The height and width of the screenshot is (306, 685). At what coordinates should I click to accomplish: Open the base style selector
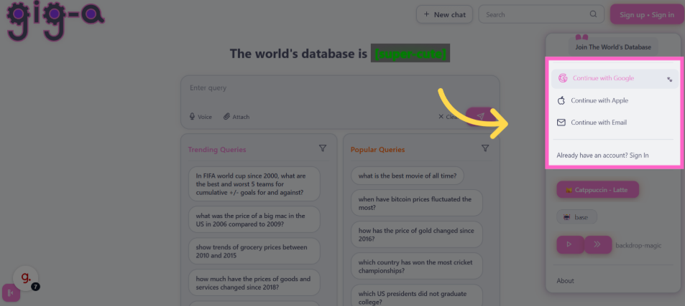click(576, 217)
